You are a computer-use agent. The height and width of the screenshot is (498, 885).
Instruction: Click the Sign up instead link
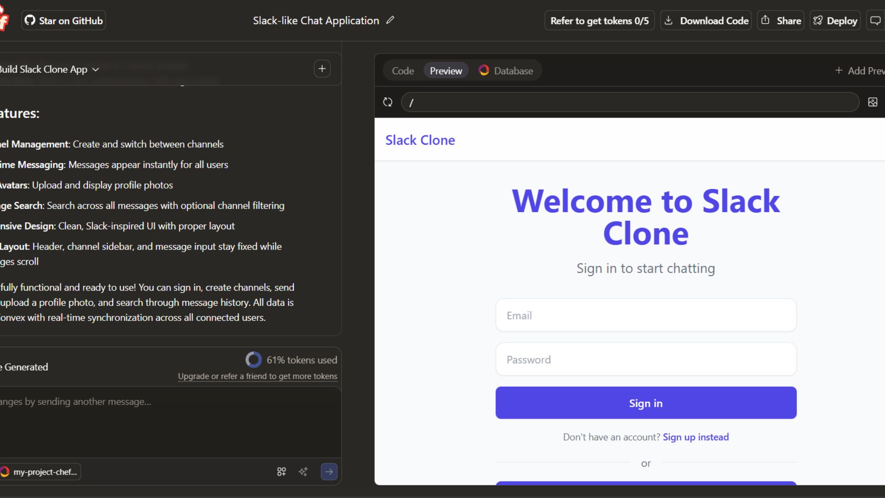695,437
